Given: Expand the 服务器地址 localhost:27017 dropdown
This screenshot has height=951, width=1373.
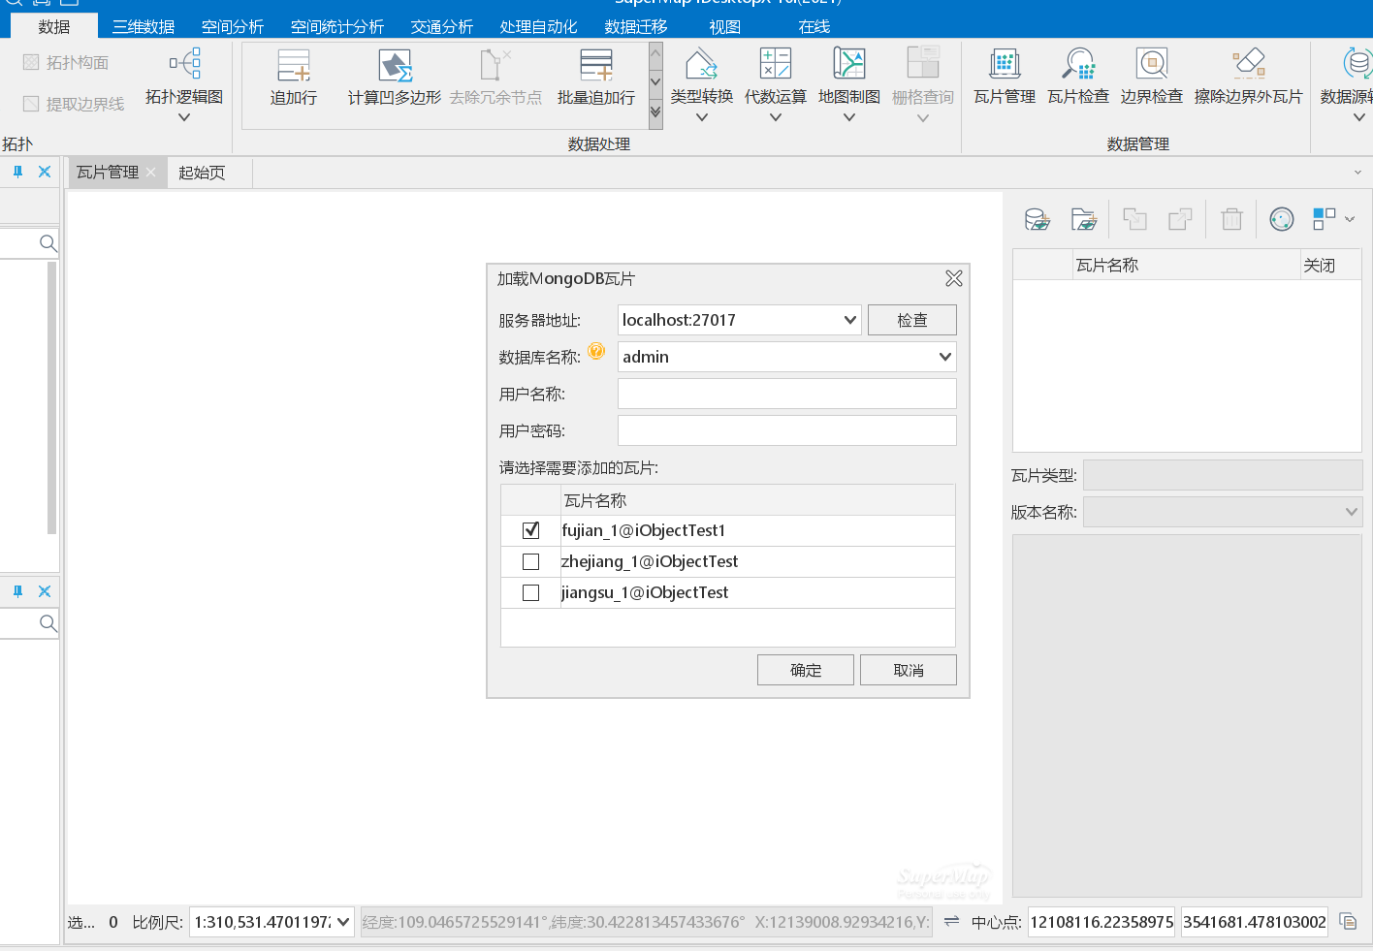Looking at the screenshot, I should (849, 320).
